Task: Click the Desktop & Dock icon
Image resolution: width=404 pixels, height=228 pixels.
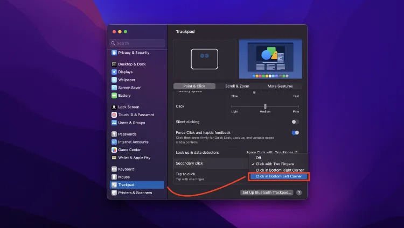Action: [x=114, y=64]
